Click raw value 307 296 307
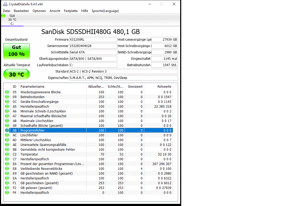Screen dimensions: 307x206 162,164
